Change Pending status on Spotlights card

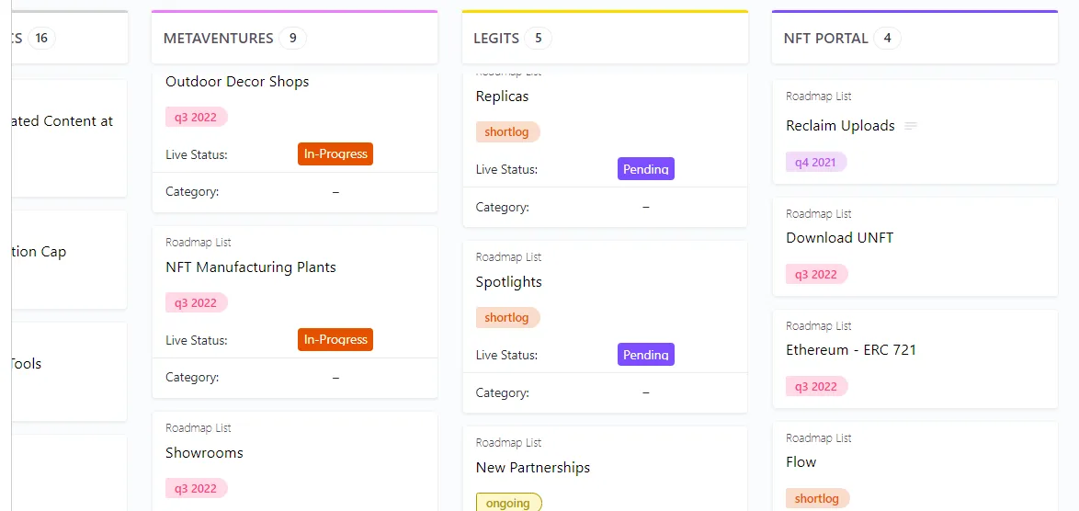coord(646,355)
